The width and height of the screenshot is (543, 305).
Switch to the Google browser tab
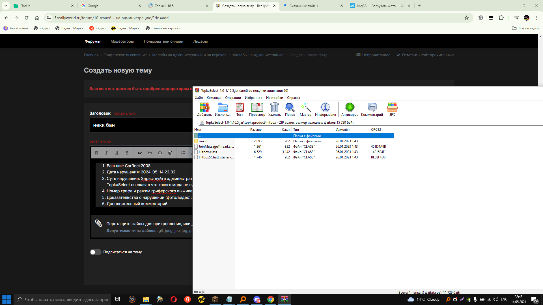pyautogui.click(x=111, y=6)
